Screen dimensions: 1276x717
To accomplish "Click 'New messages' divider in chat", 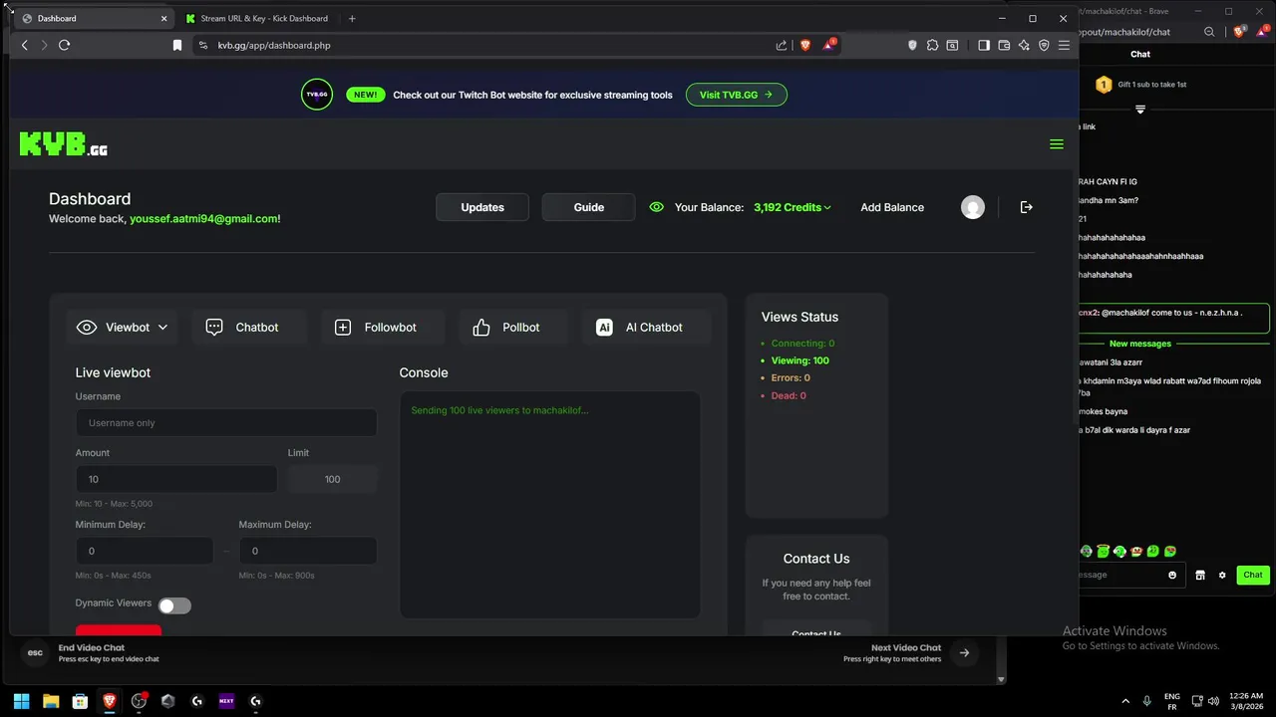I will click(x=1140, y=344).
